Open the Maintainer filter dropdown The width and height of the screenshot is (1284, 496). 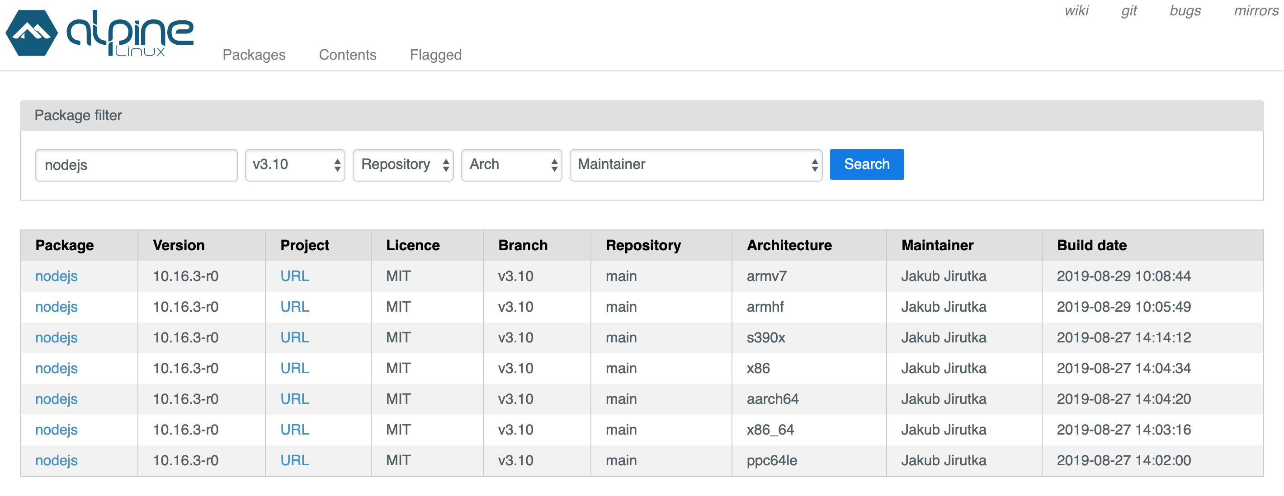click(695, 164)
